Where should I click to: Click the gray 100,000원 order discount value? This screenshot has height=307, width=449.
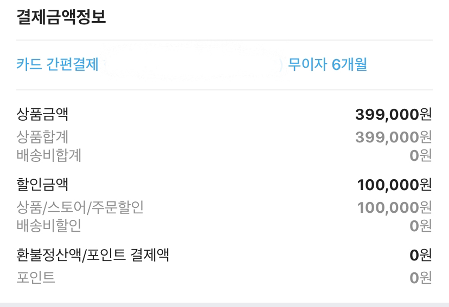tap(394, 207)
